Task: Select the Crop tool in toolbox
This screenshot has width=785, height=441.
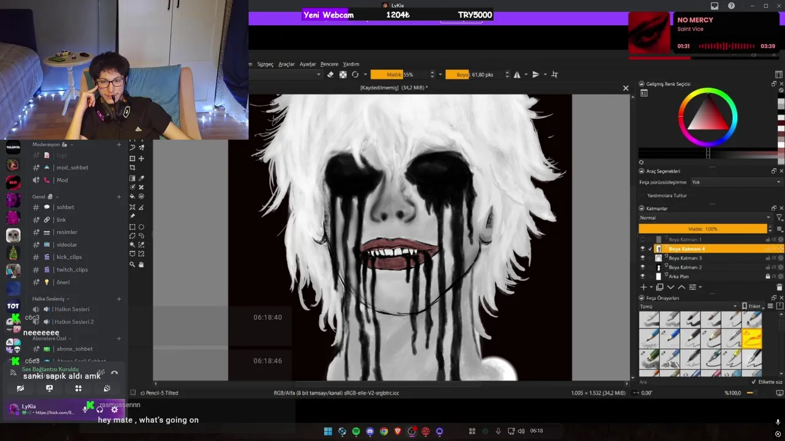Action: coord(132,167)
